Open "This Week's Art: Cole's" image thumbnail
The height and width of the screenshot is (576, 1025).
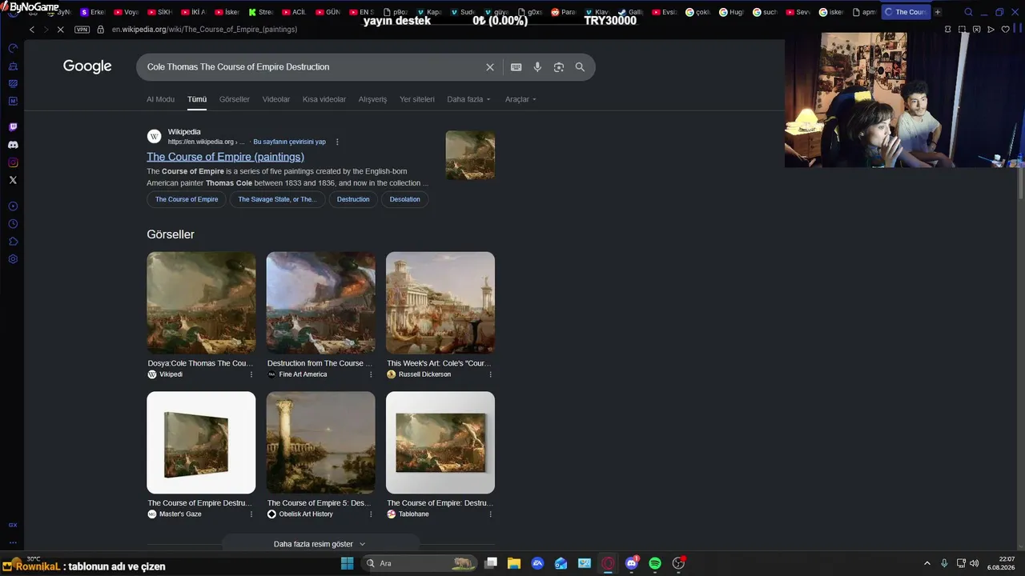[440, 303]
